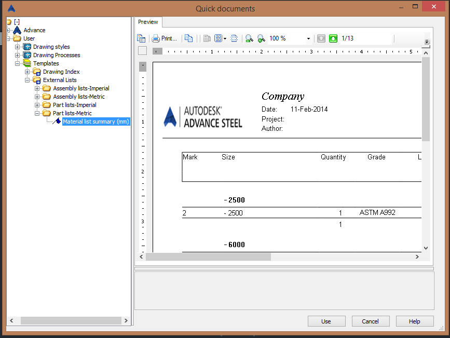Select the External Lists tree item
The width and height of the screenshot is (450, 338).
click(x=60, y=80)
